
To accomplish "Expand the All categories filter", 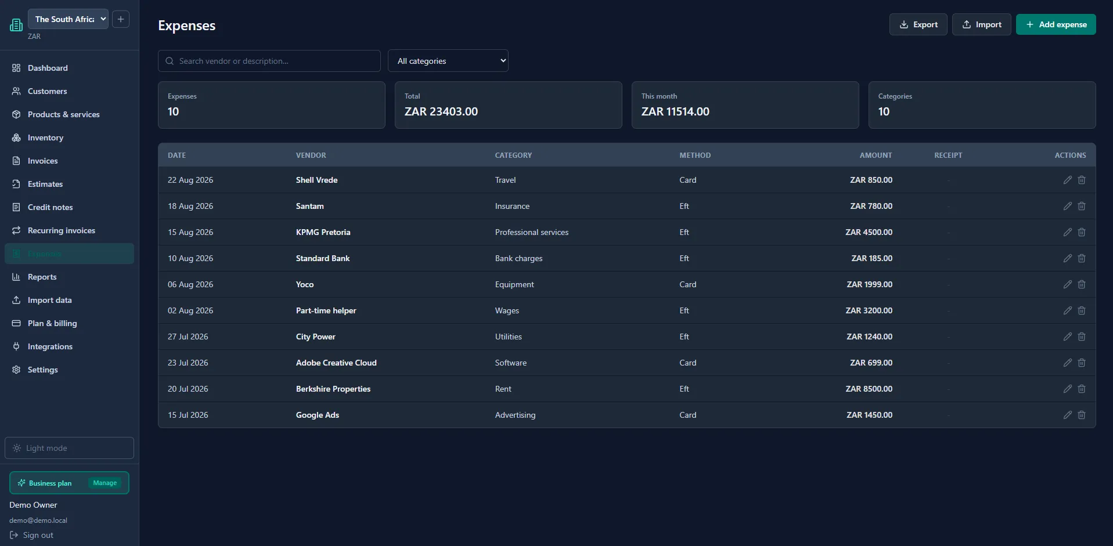I will pos(448,61).
